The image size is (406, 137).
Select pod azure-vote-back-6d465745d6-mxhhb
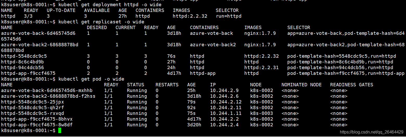point(47,90)
